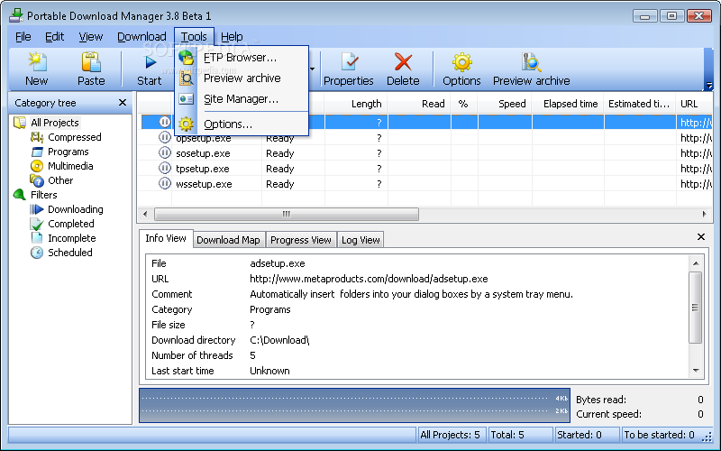Click pause icon of selected blue row
The width and height of the screenshot is (721, 451).
pos(165,122)
